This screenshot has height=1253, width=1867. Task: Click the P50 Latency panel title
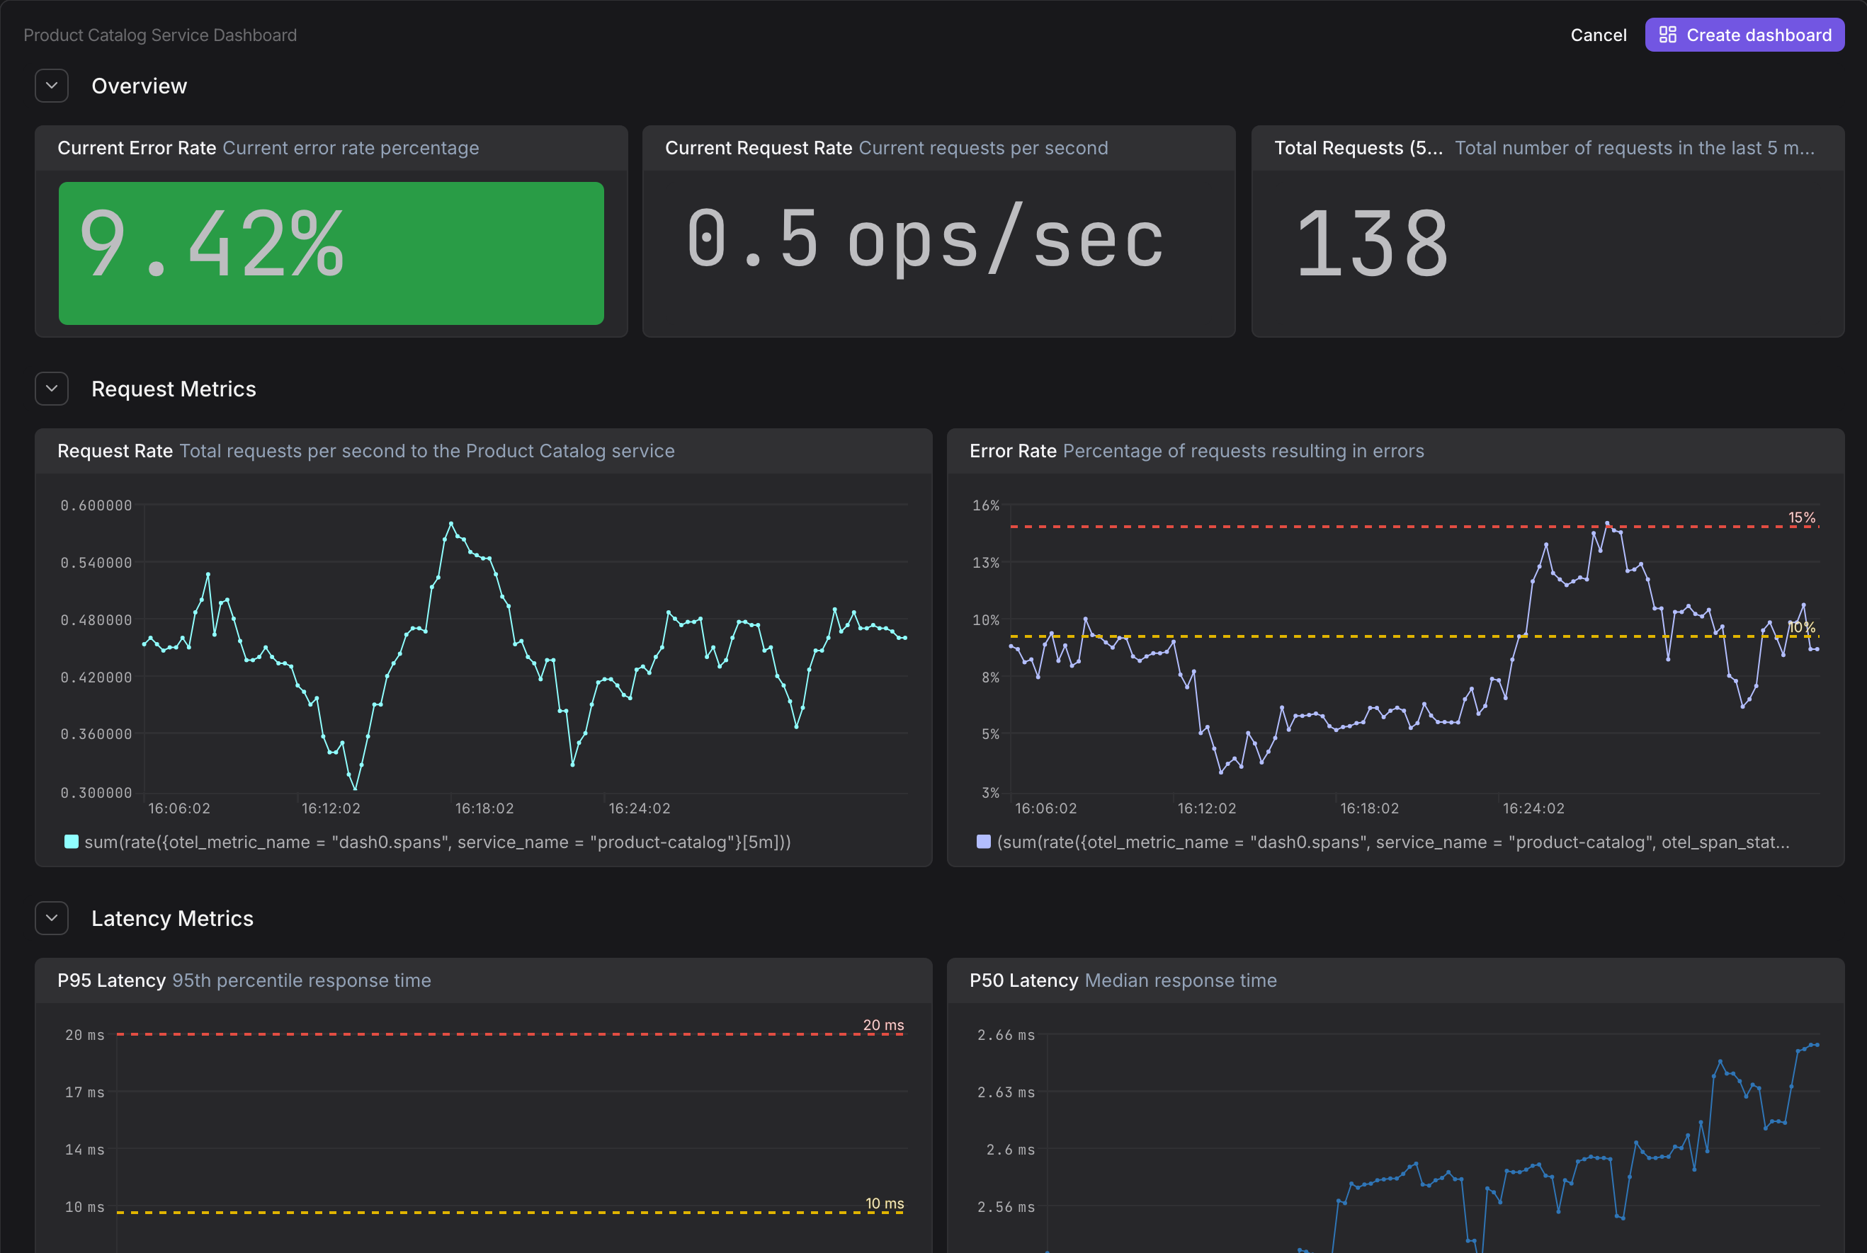coord(1023,980)
